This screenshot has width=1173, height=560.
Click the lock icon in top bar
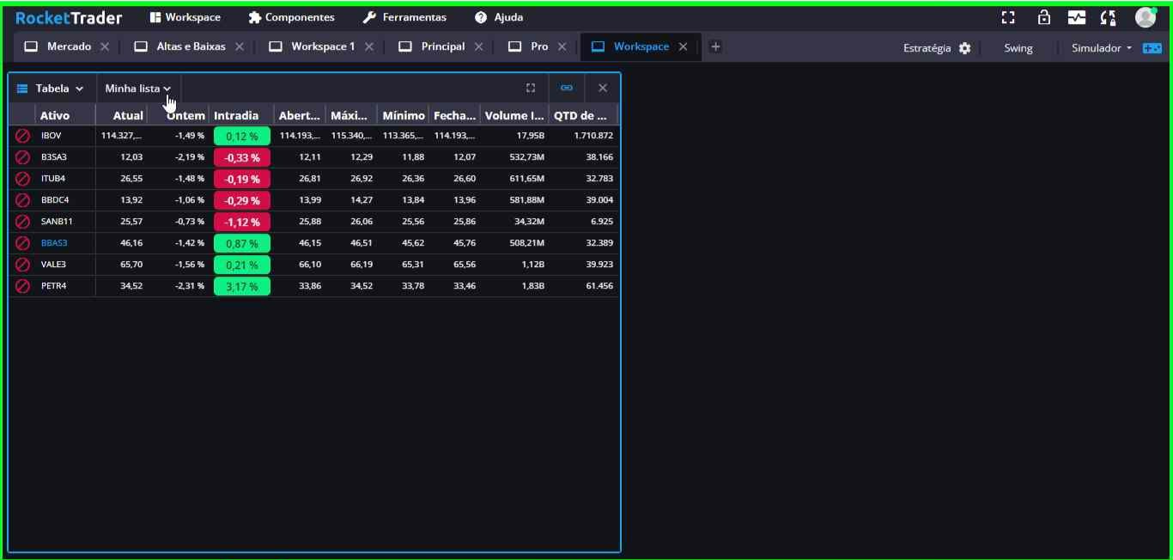pyautogui.click(x=1044, y=17)
